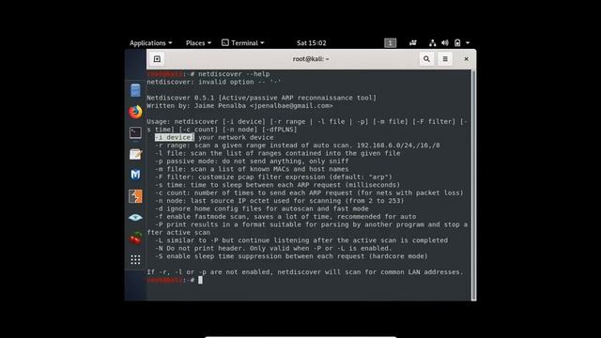Expand the system menu arrow

[468, 43]
